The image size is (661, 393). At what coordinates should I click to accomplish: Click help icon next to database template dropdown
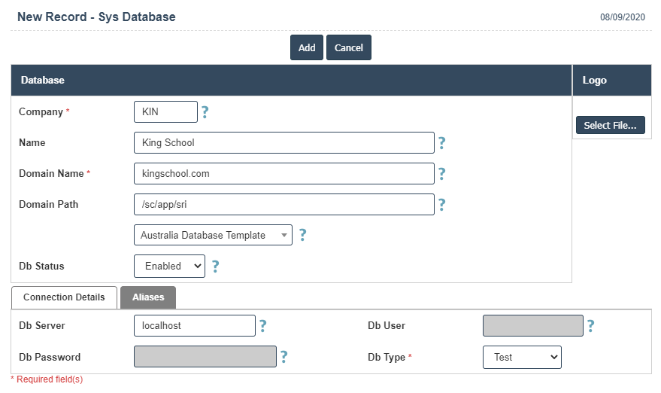[302, 235]
